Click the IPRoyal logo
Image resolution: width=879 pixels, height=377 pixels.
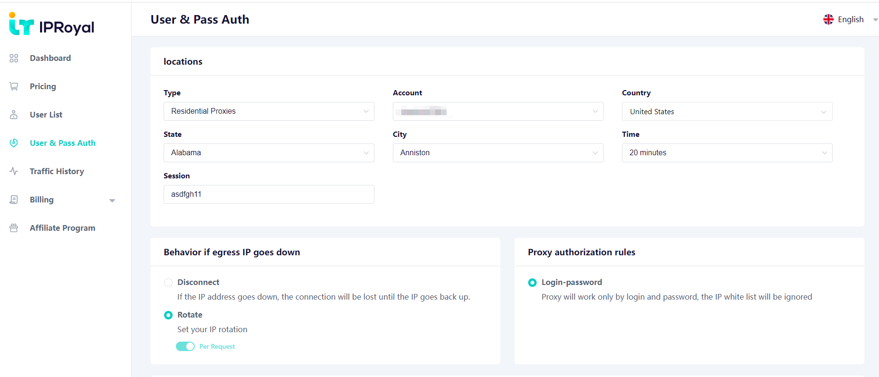point(52,25)
